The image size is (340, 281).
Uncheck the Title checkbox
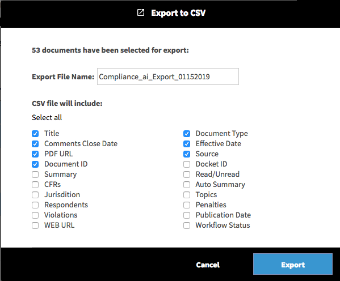(x=35, y=134)
